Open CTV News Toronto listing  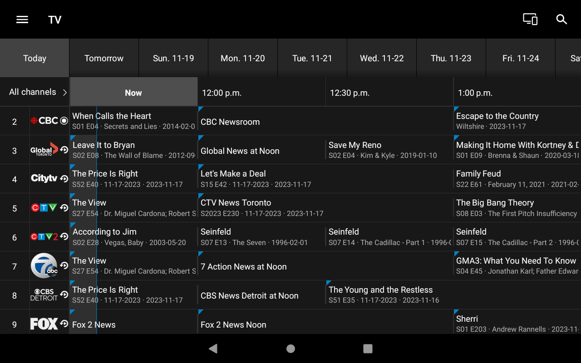click(x=325, y=208)
